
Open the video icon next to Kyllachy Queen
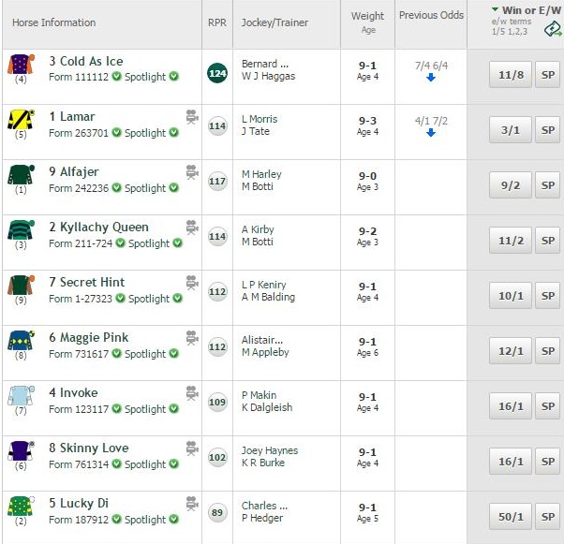pyautogui.click(x=192, y=228)
